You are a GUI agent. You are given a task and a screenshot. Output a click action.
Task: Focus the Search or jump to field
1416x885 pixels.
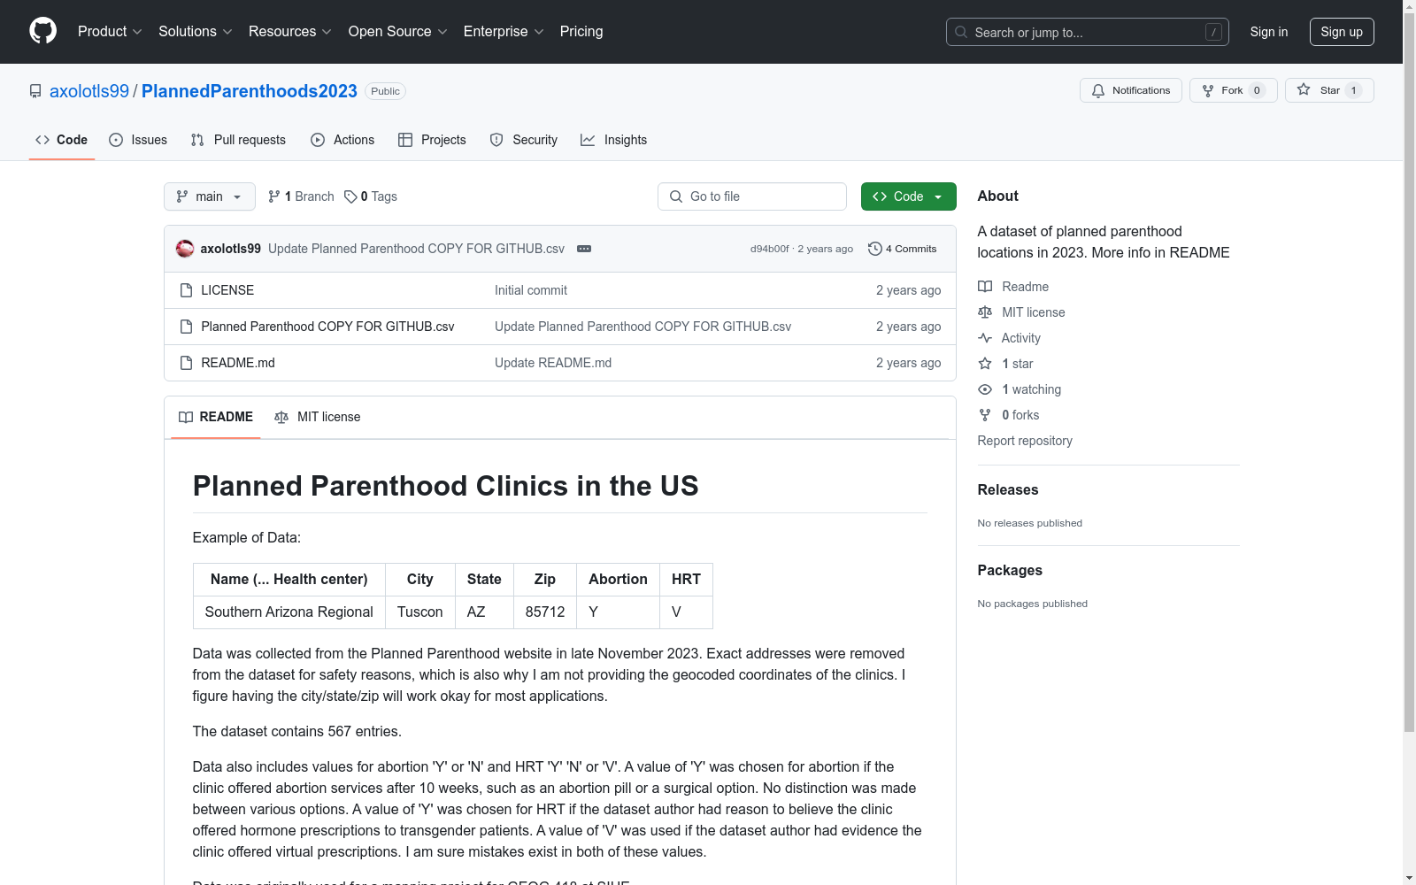point(1088,32)
